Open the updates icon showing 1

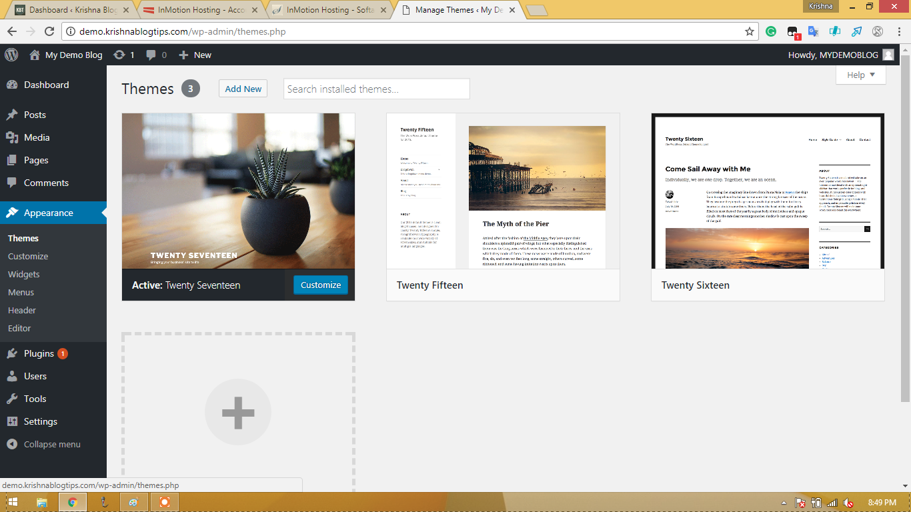(124, 55)
